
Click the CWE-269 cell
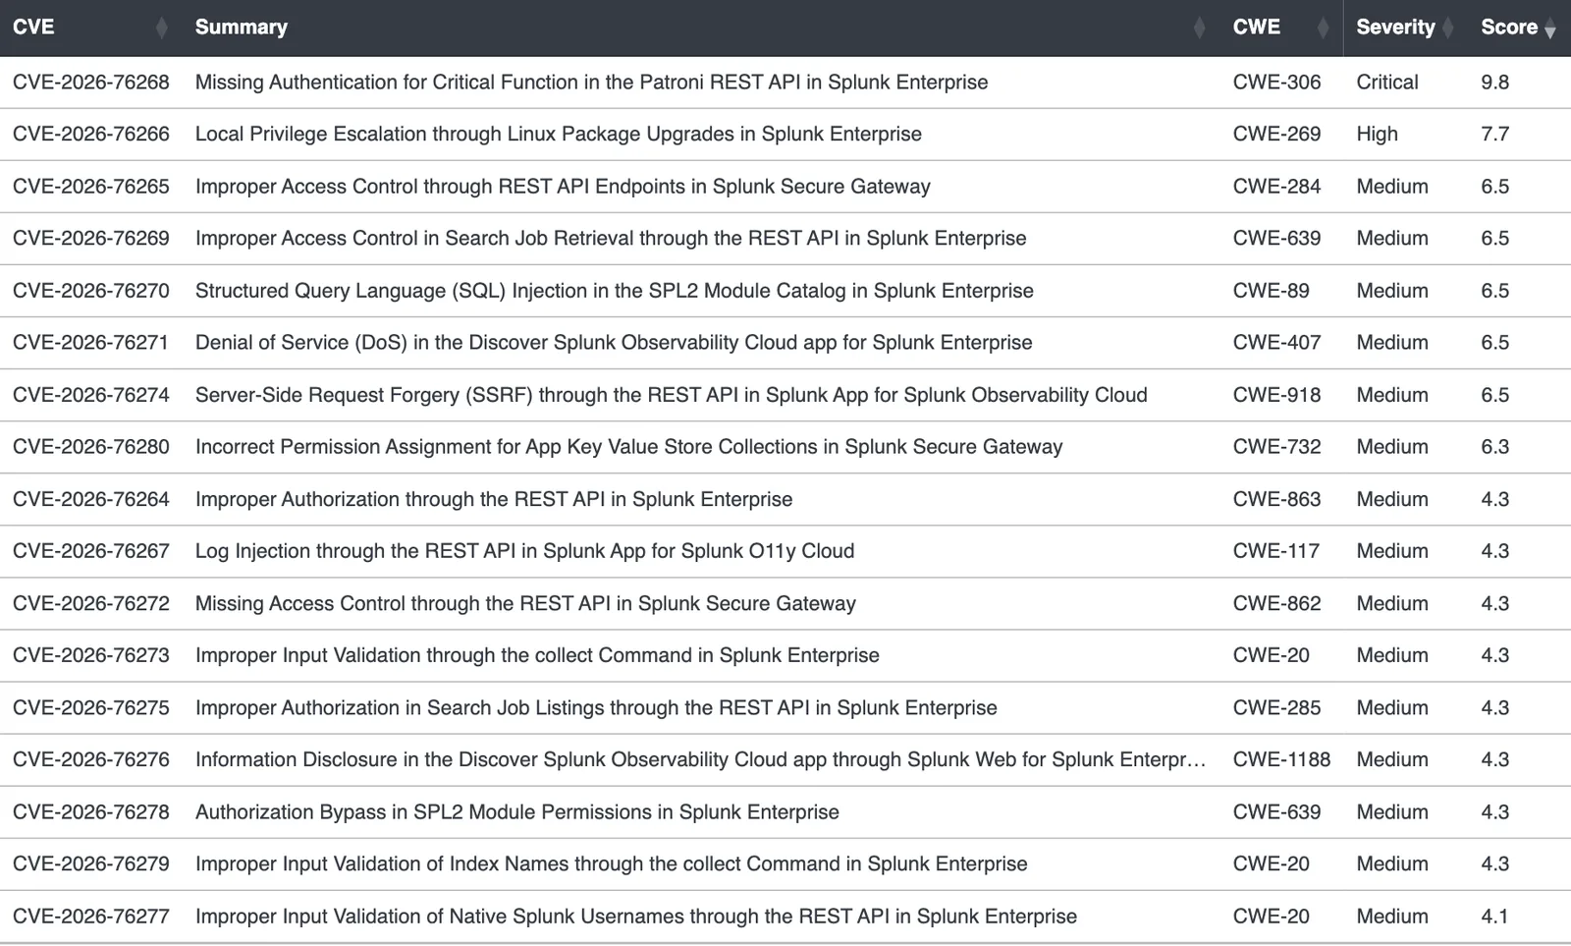(x=1276, y=135)
